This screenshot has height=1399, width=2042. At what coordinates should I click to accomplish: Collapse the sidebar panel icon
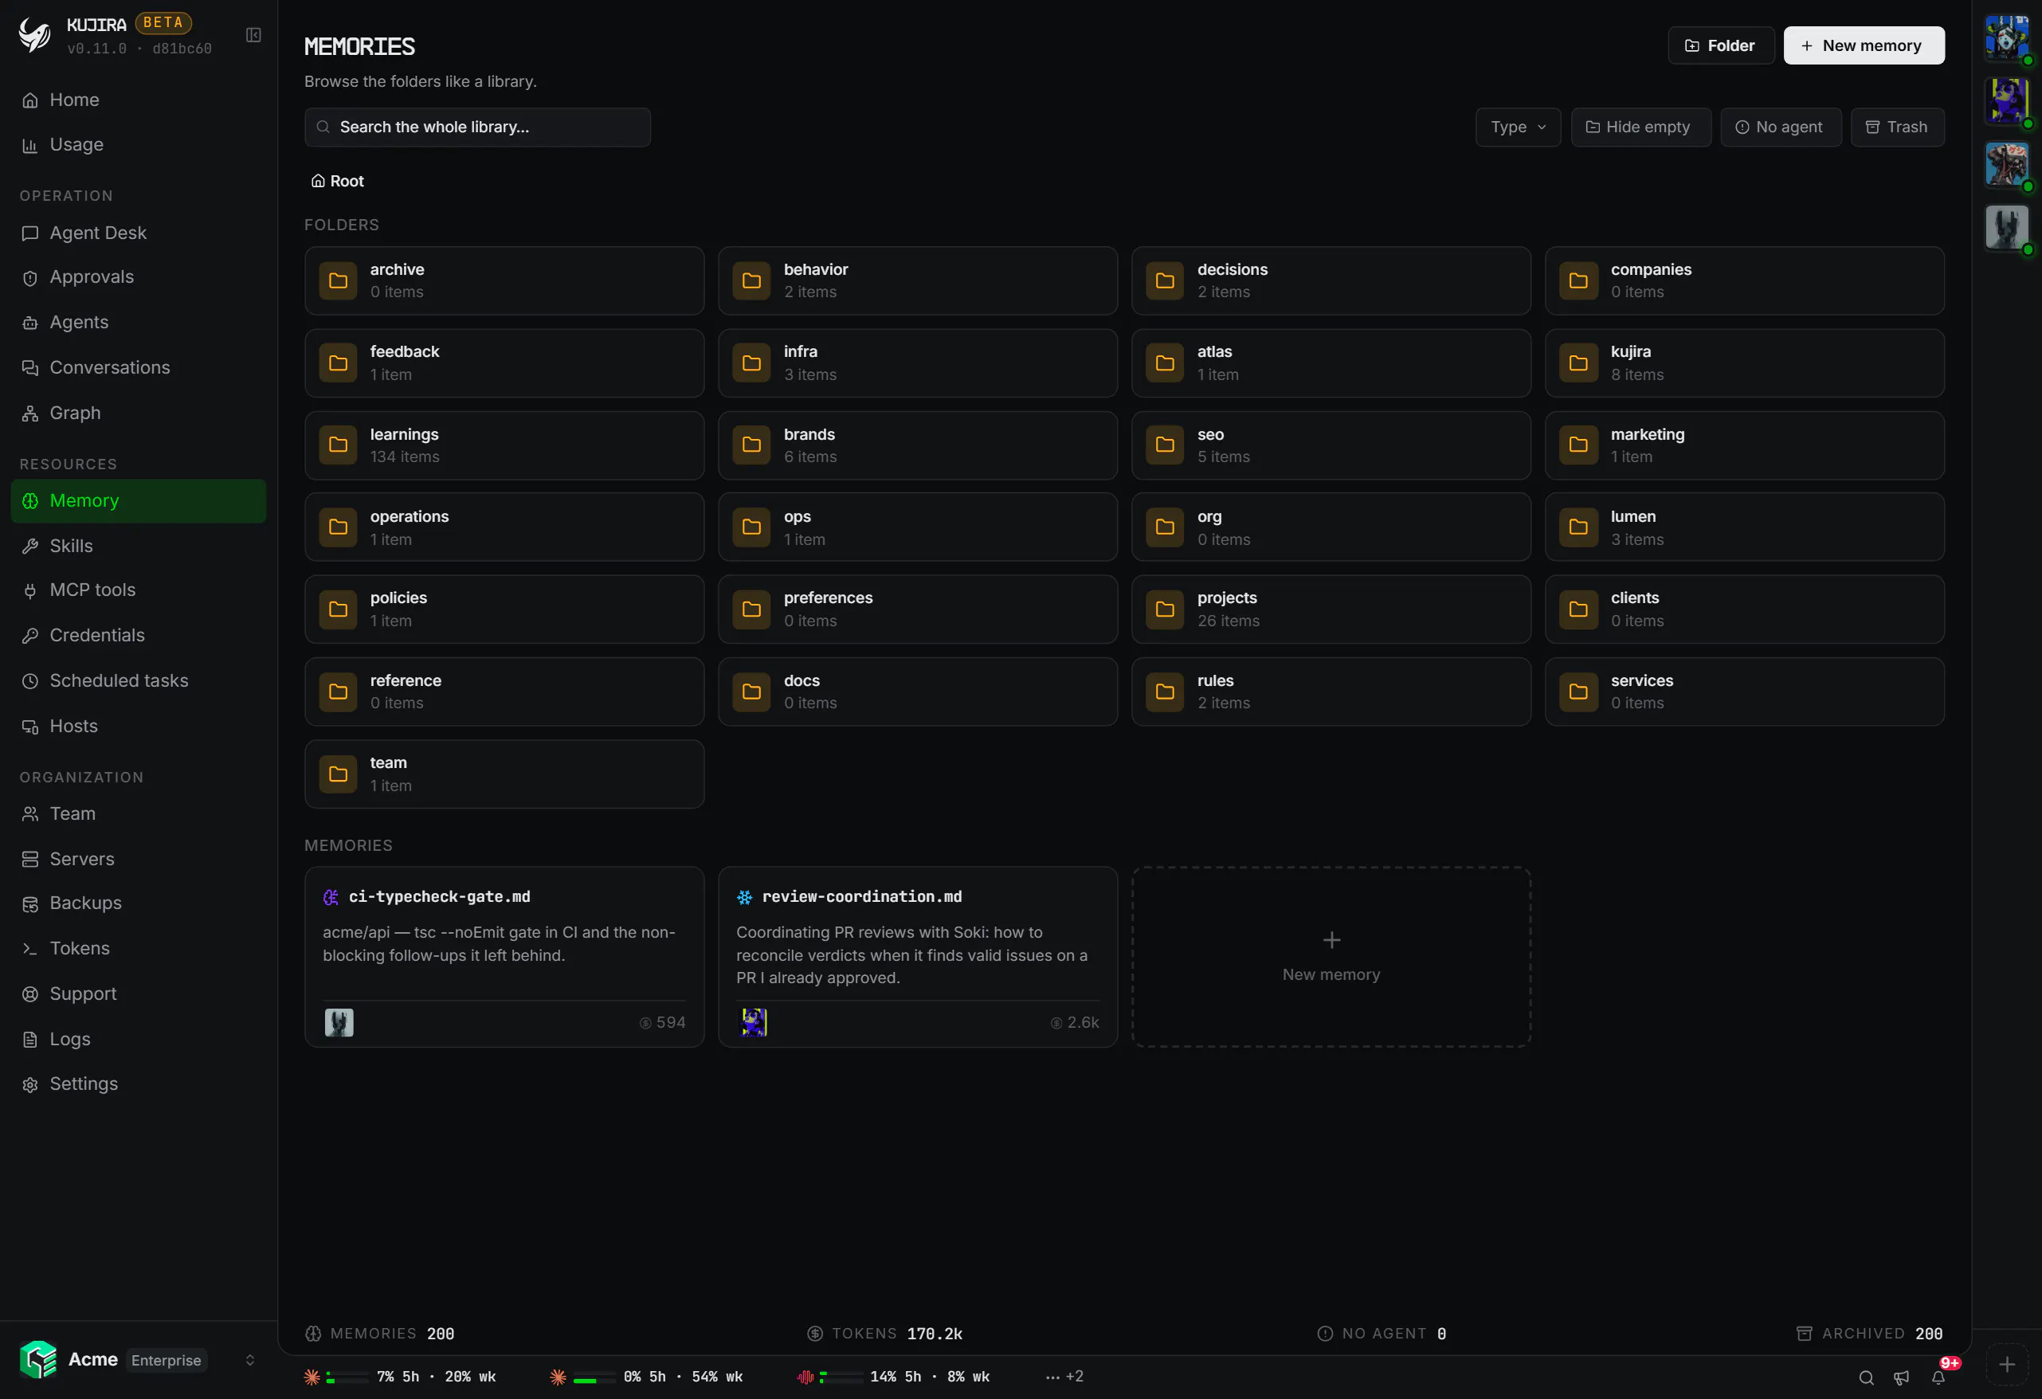[x=253, y=35]
